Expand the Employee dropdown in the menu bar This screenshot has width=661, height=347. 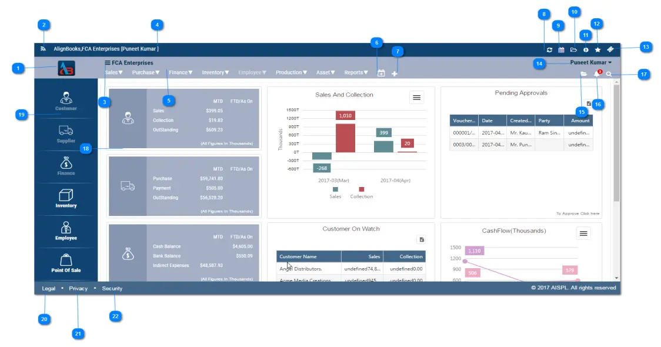pos(252,72)
